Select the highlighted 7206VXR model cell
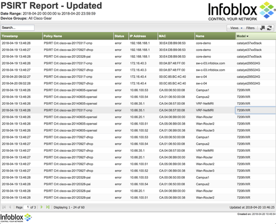 pyautogui.click(x=255, y=110)
